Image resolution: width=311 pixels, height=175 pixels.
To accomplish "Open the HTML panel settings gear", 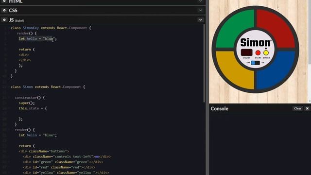I will 4,1.
